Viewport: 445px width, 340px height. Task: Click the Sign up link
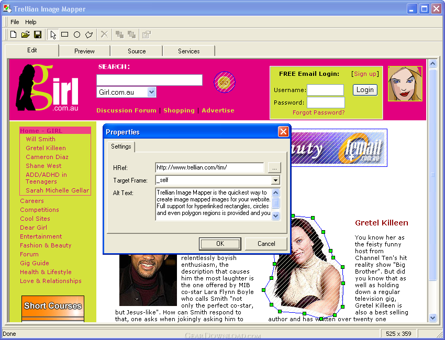click(365, 74)
